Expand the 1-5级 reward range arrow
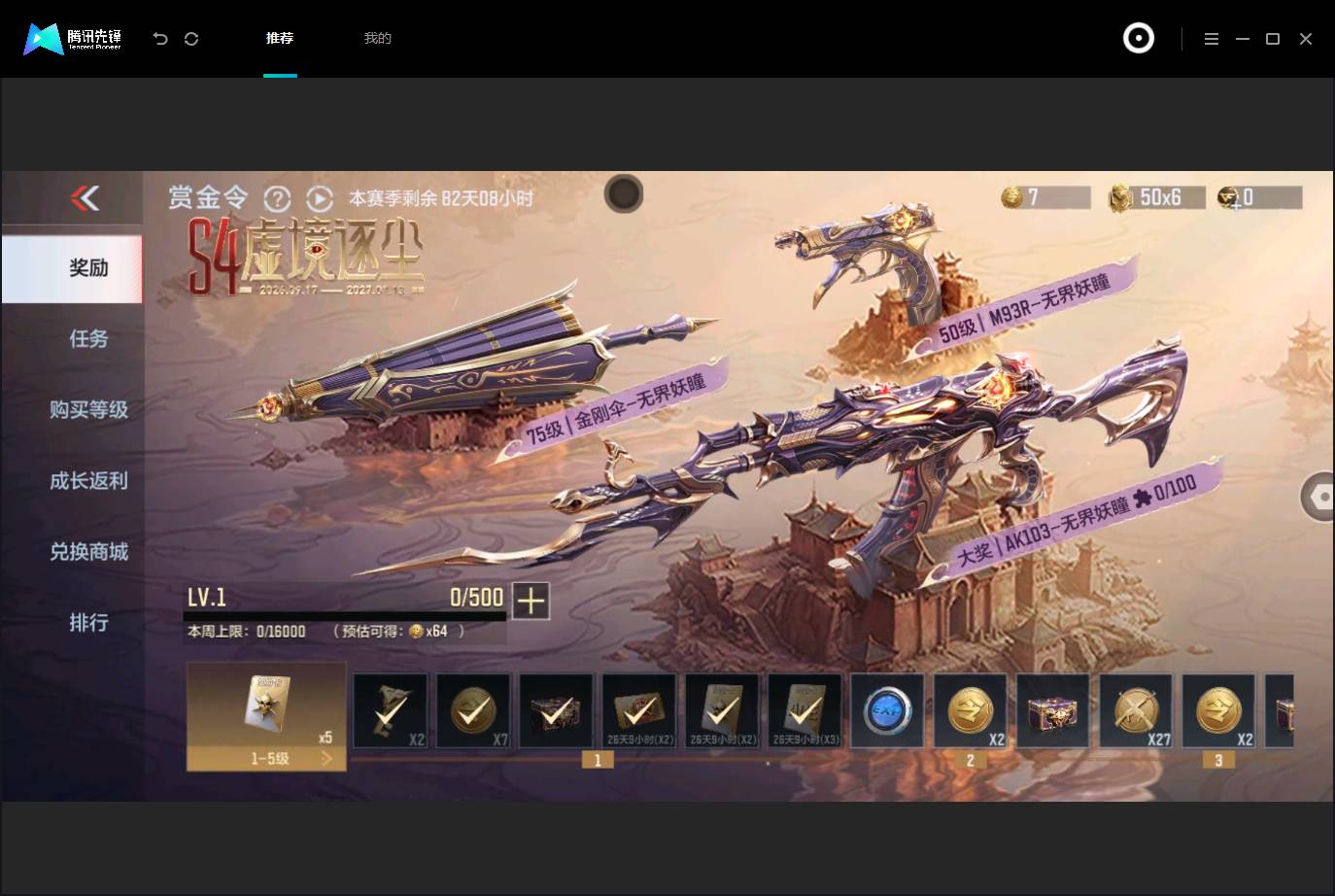The height and width of the screenshot is (896, 1335). 326,758
